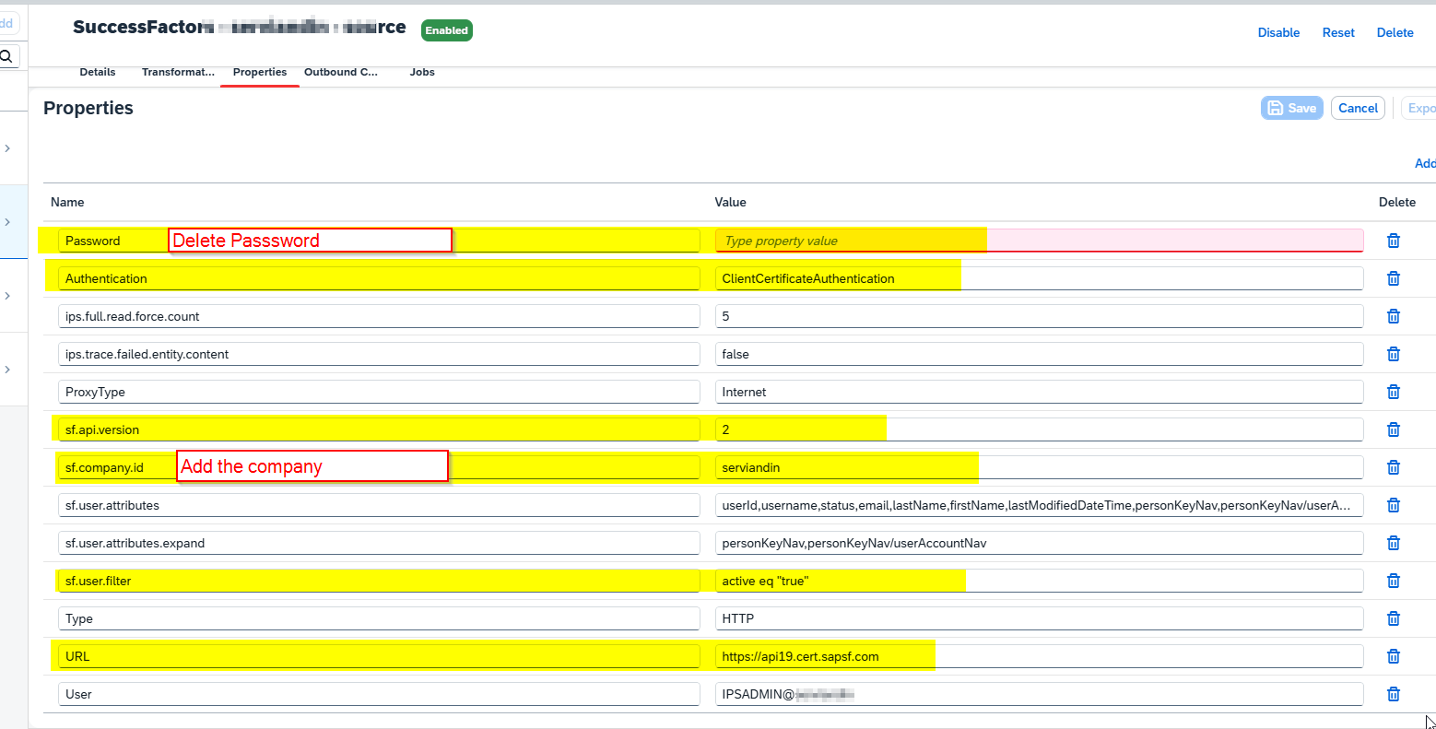The image size is (1436, 729).
Task: Reset the source system
Action: (x=1338, y=32)
